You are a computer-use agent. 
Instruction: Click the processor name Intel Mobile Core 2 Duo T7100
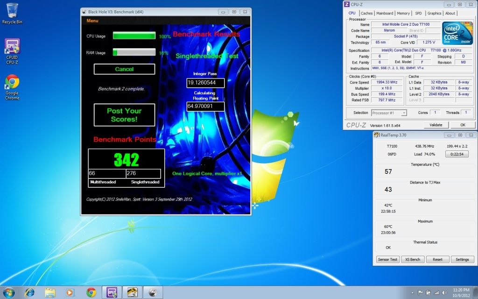(406, 24)
